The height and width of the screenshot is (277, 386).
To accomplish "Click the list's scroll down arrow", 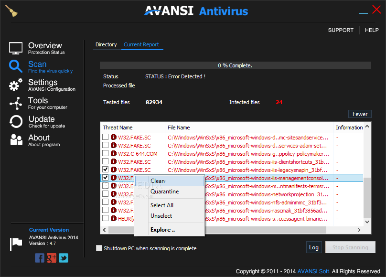I will click(367, 222).
